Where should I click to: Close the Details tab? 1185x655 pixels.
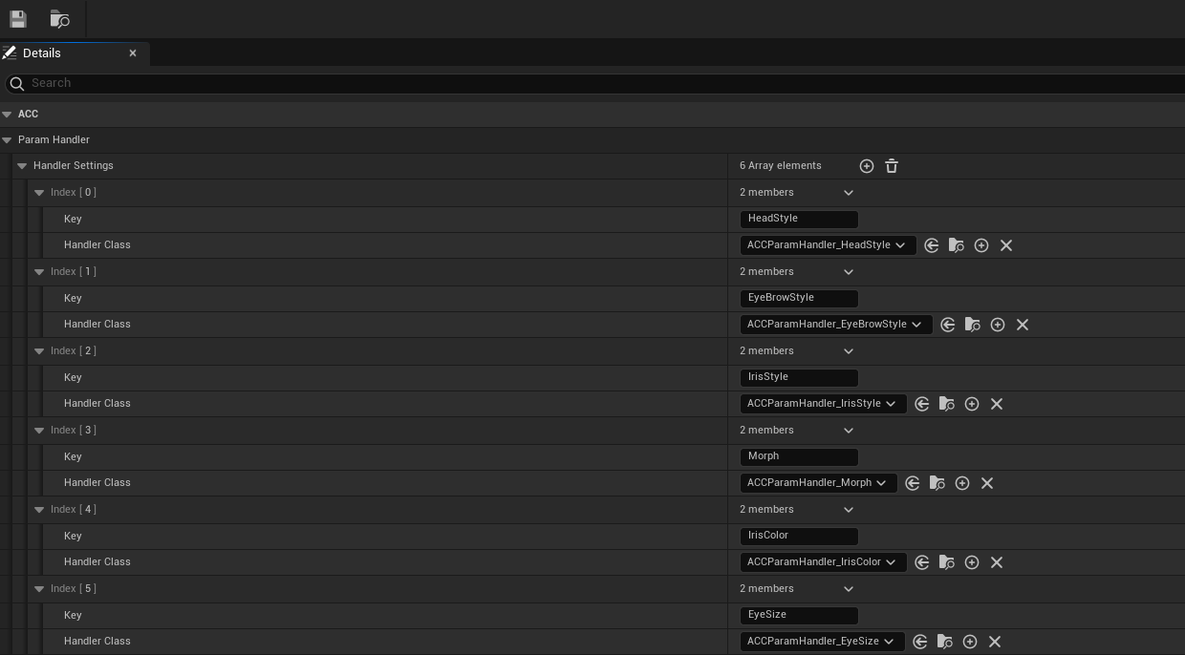[x=133, y=53]
